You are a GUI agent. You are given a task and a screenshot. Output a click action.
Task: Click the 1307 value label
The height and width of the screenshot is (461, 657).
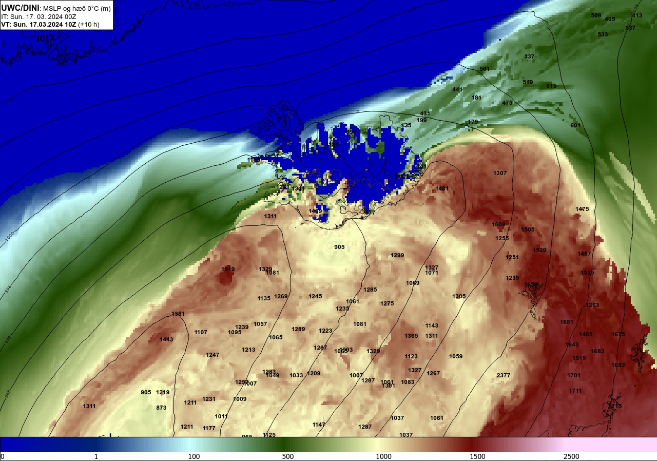500,173
